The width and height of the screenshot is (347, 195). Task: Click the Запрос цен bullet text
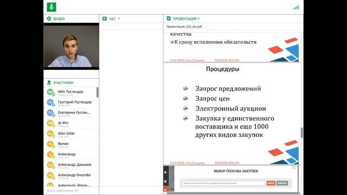(x=213, y=99)
